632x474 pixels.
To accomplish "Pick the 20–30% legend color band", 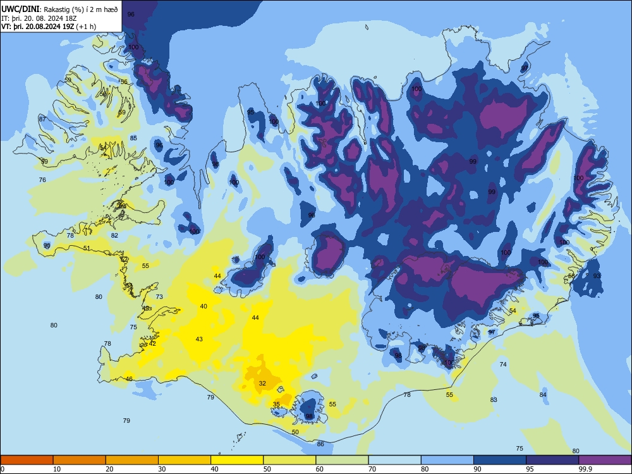I will pyautogui.click(x=132, y=460).
